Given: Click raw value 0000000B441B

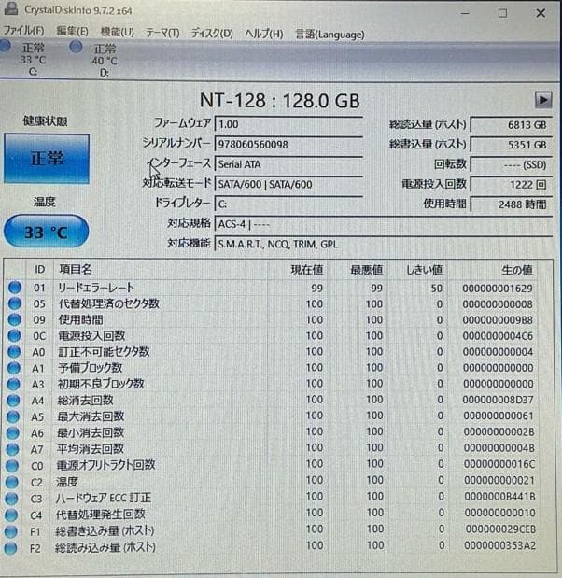Looking at the screenshot, I should tap(499, 497).
